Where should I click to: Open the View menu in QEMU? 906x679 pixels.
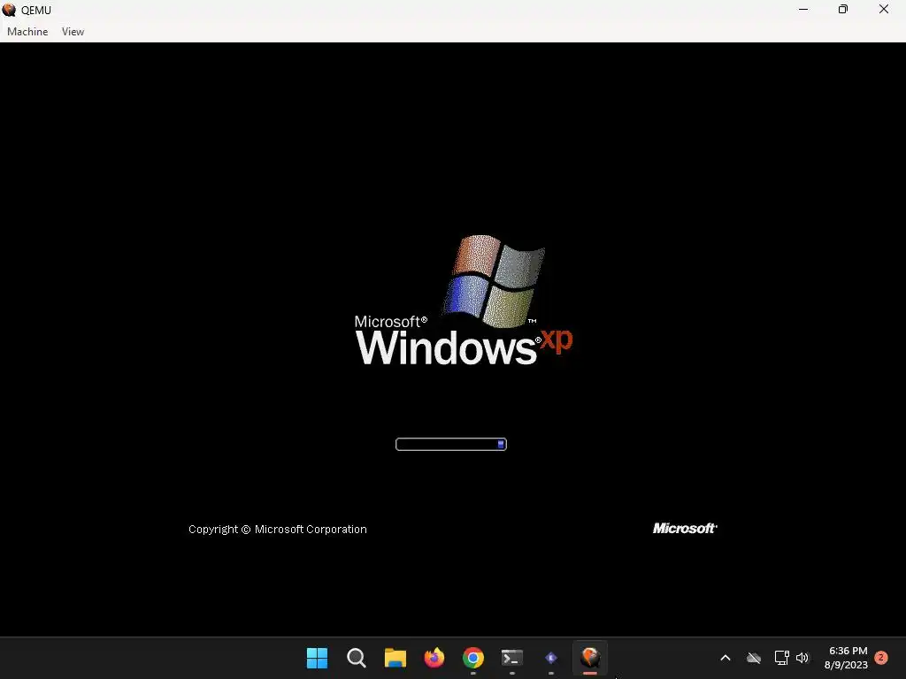(x=73, y=32)
